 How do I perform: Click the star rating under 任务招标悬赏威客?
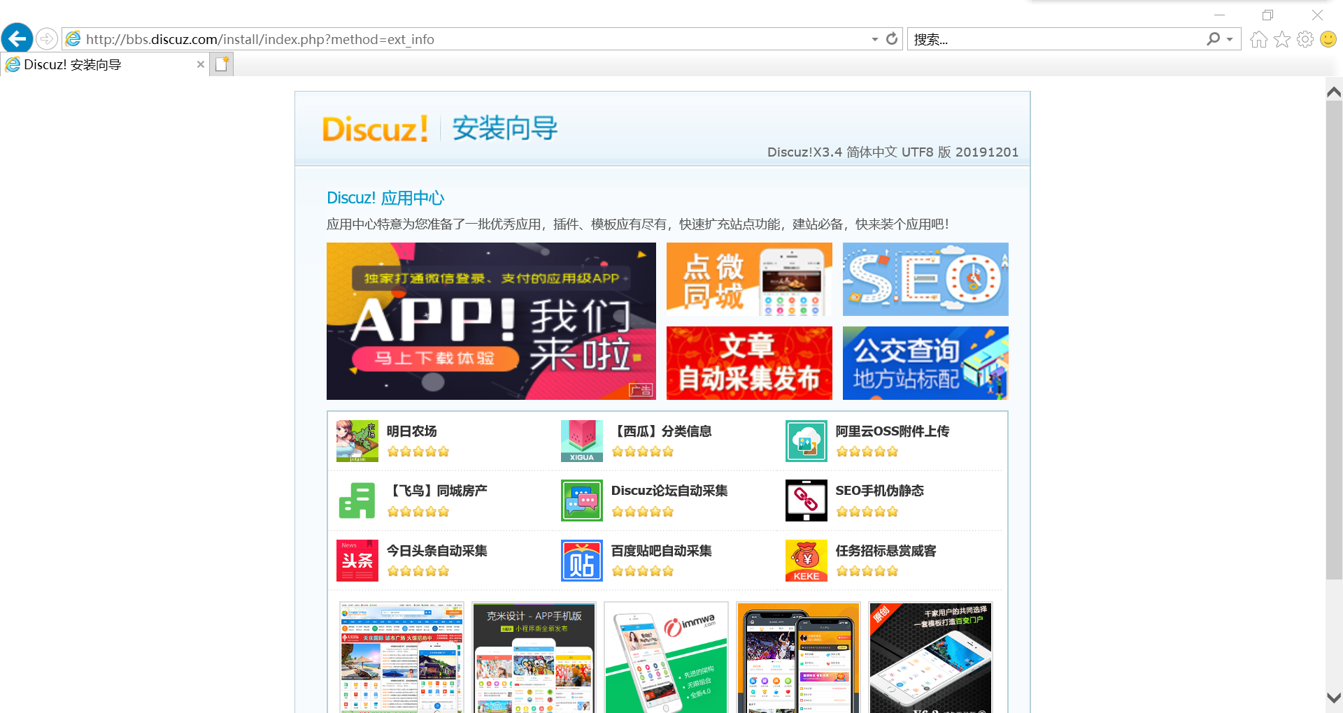click(x=867, y=571)
